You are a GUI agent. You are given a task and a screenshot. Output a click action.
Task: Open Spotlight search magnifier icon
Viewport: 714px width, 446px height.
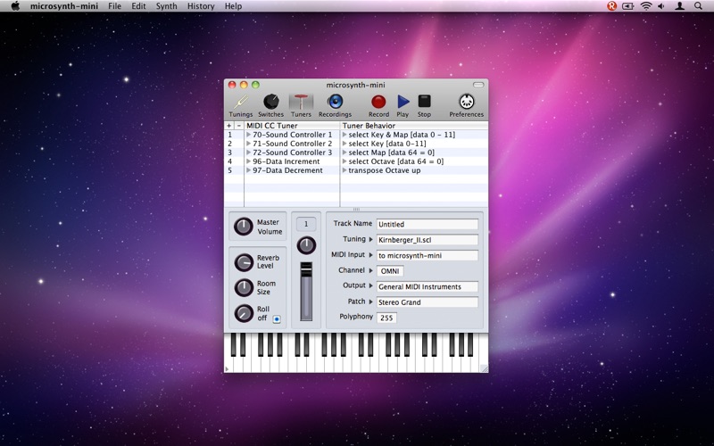(x=698, y=6)
